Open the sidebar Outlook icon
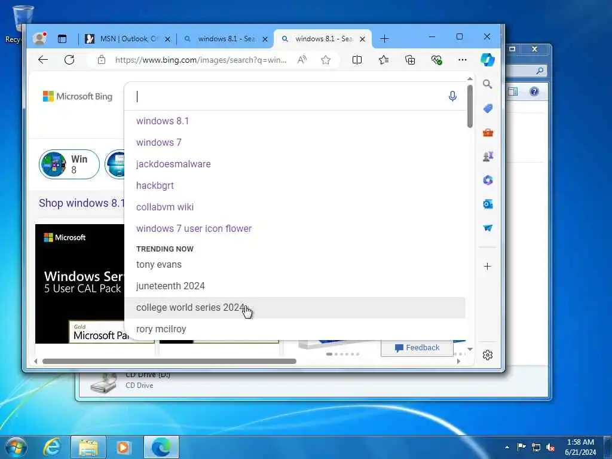 tap(488, 204)
